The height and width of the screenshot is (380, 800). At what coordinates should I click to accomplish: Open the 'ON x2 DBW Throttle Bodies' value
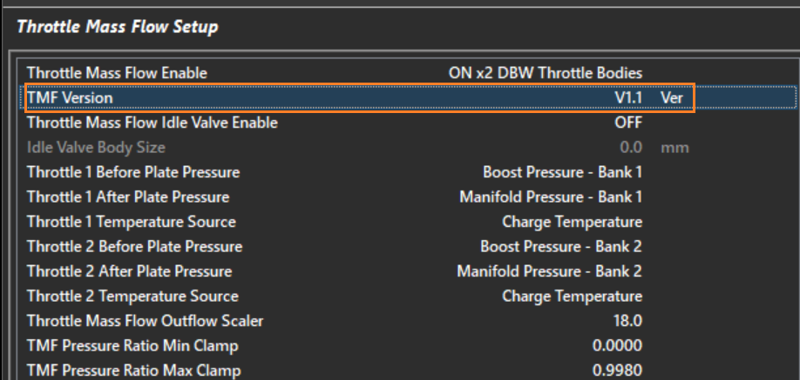coord(546,73)
